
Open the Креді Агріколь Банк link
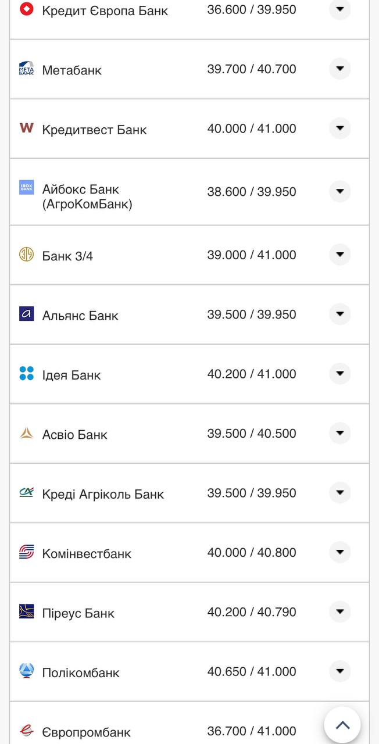point(103,494)
